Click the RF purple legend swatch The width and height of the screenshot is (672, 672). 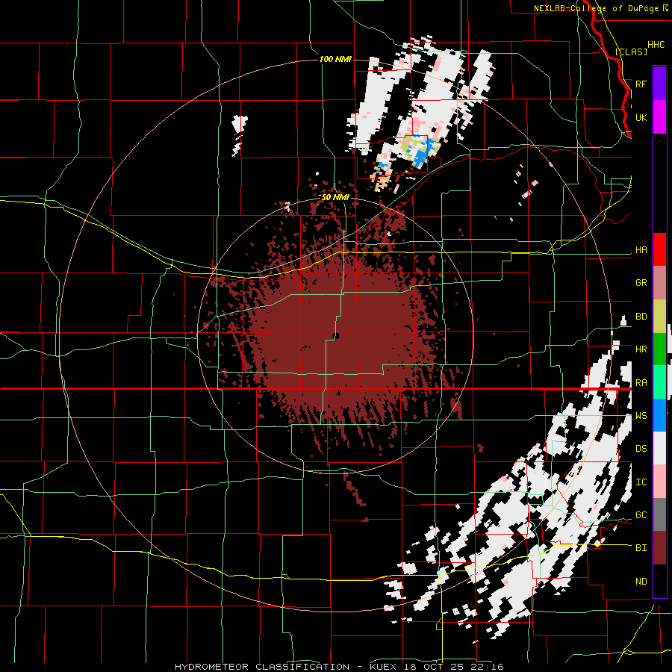659,84
